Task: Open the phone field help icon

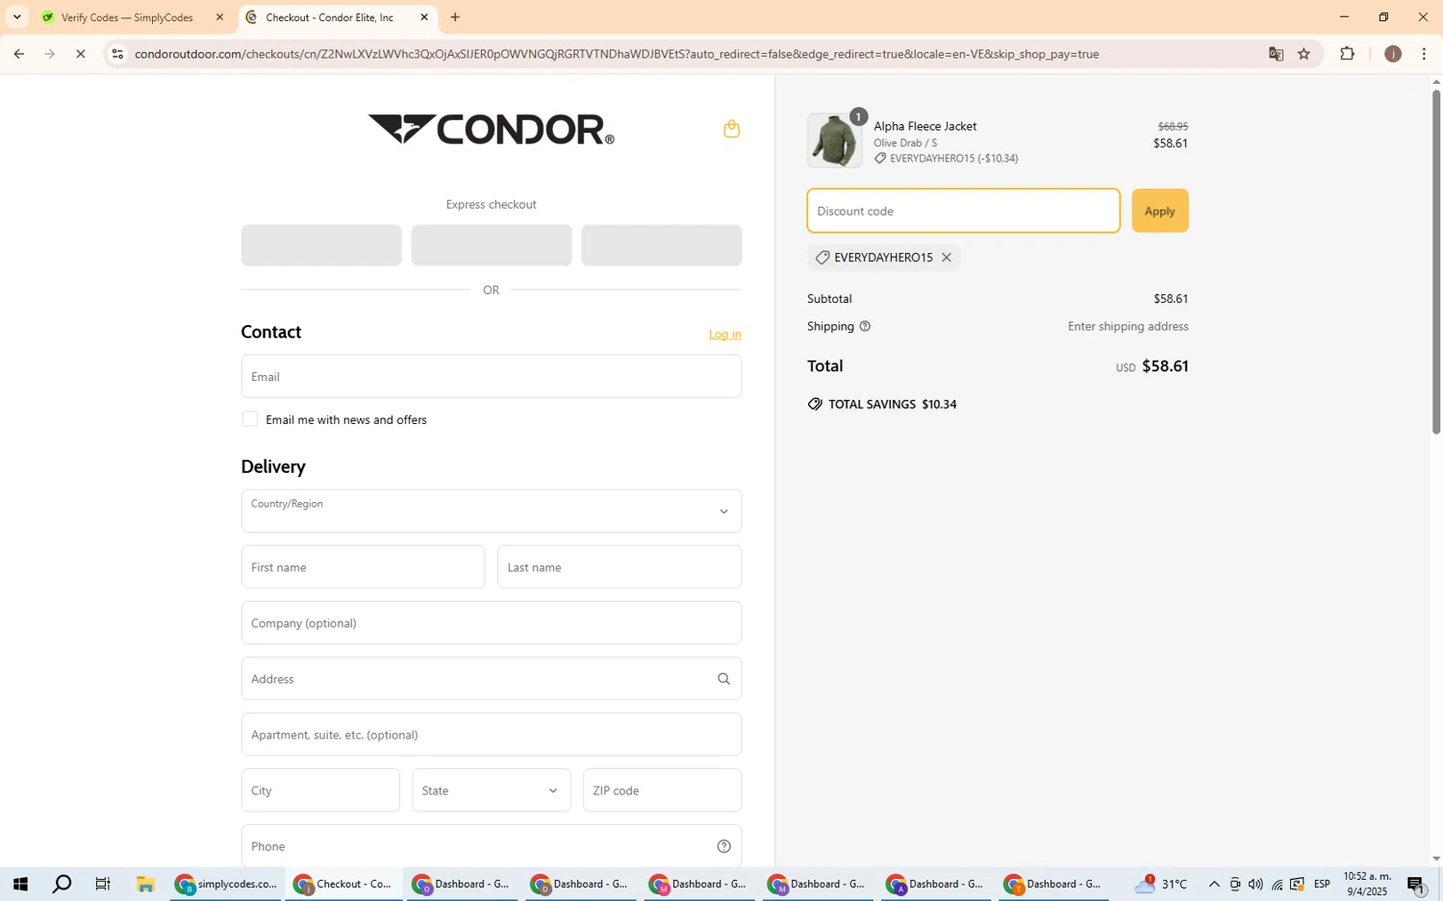Action: (723, 846)
